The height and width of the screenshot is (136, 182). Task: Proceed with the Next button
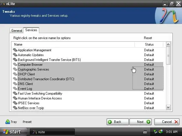click(x=140, y=122)
